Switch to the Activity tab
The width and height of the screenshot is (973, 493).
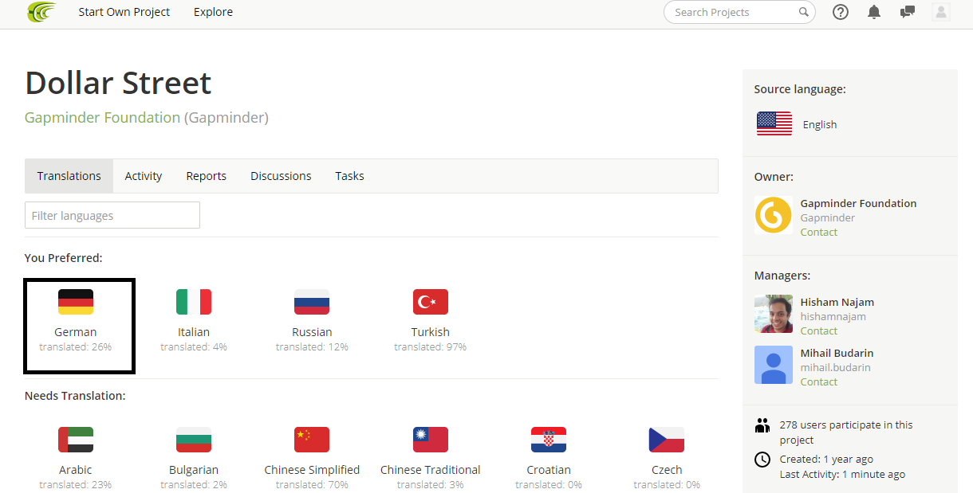tap(144, 176)
